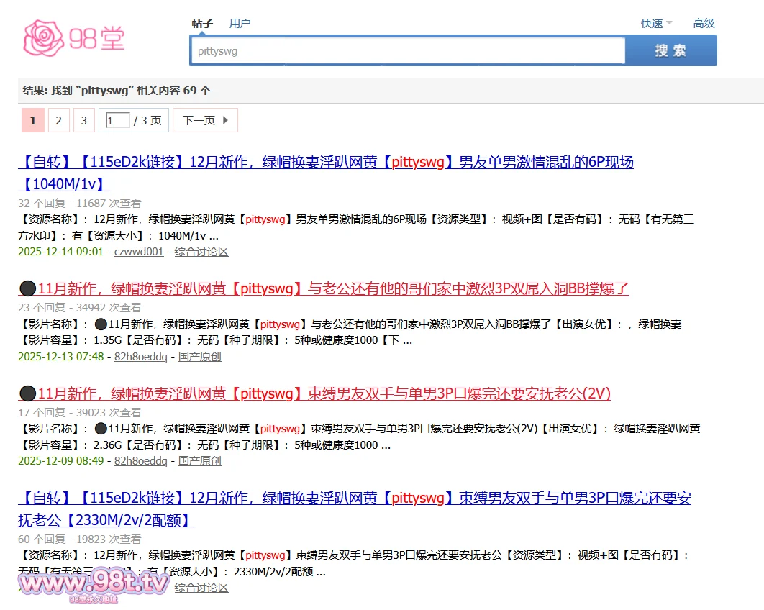764x610 pixels.
Task: Click the black circle icon before the 11月新作 3P双屌 thread
Action: pyautogui.click(x=27, y=288)
